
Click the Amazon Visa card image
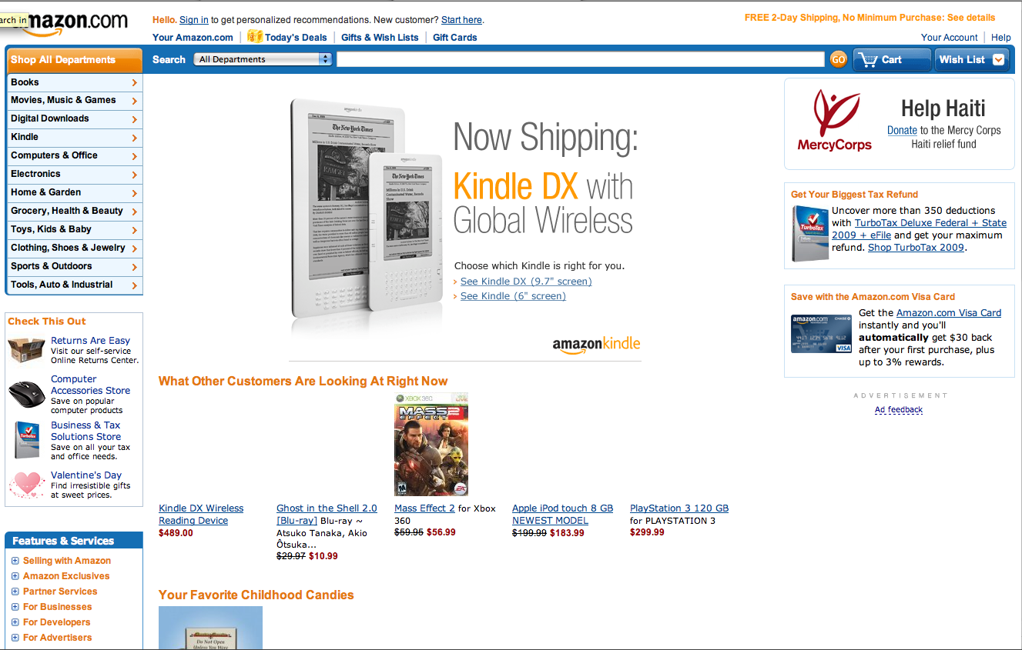click(x=821, y=334)
